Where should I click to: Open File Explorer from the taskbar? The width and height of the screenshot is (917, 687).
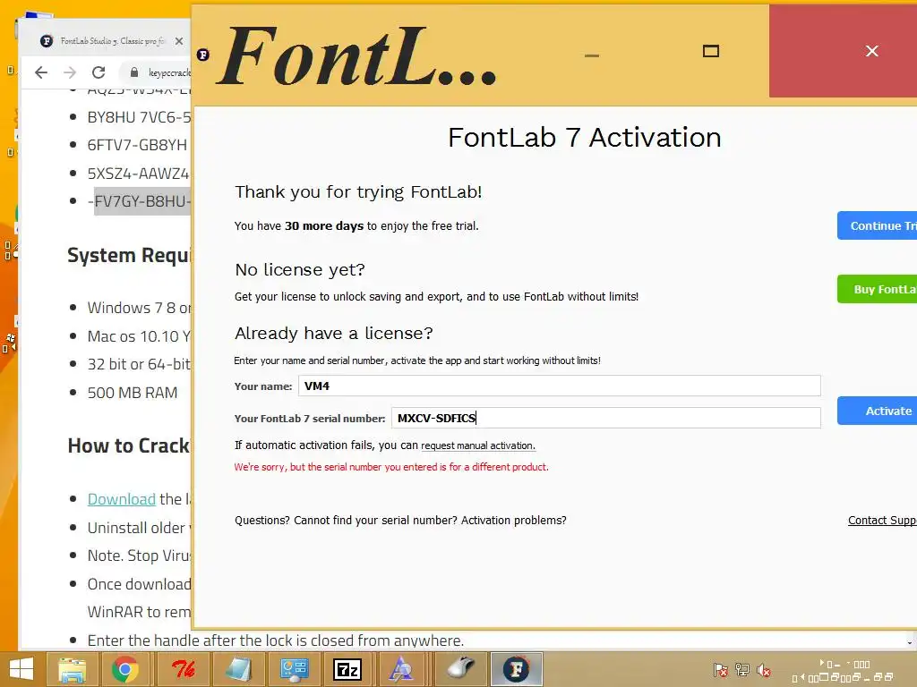72,669
